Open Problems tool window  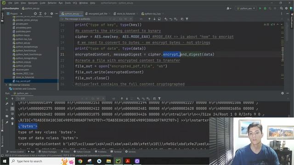101,152
